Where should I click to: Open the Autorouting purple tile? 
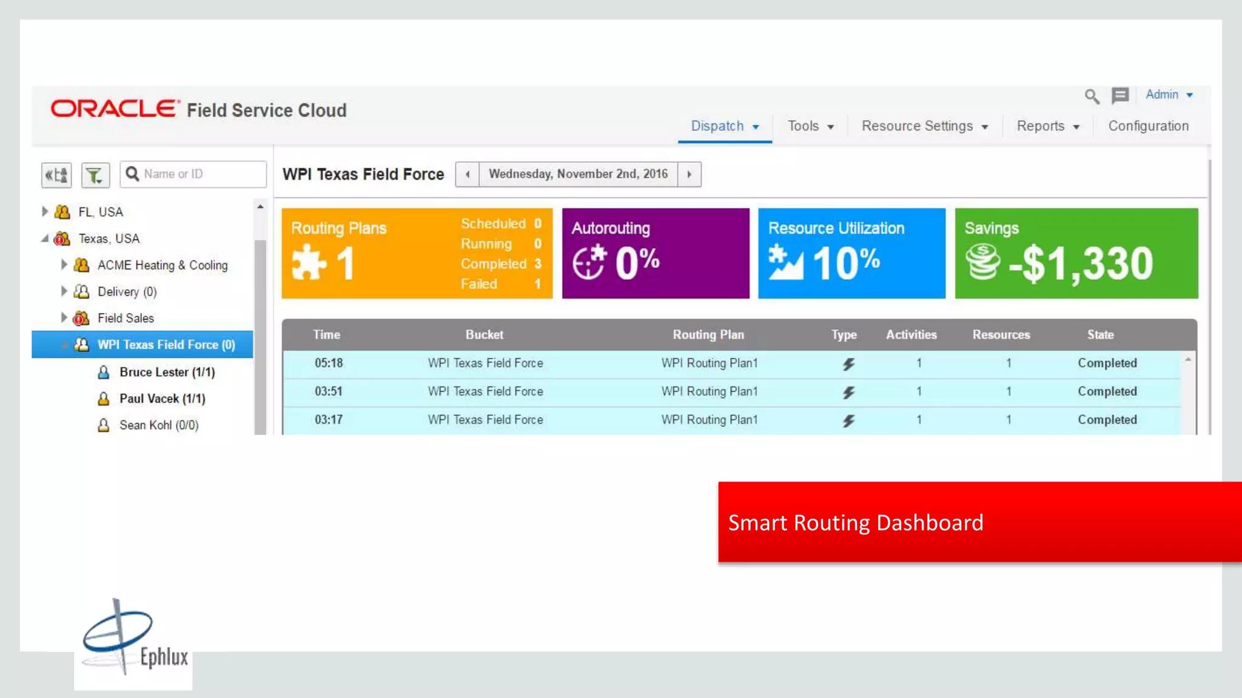(x=656, y=253)
